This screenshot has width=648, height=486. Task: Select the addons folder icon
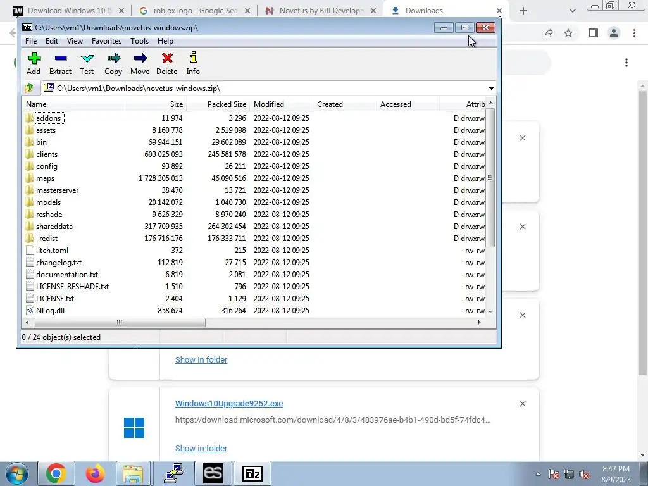29,118
